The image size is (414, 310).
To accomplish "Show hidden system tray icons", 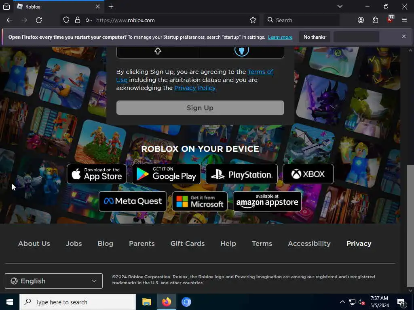I will point(342,302).
